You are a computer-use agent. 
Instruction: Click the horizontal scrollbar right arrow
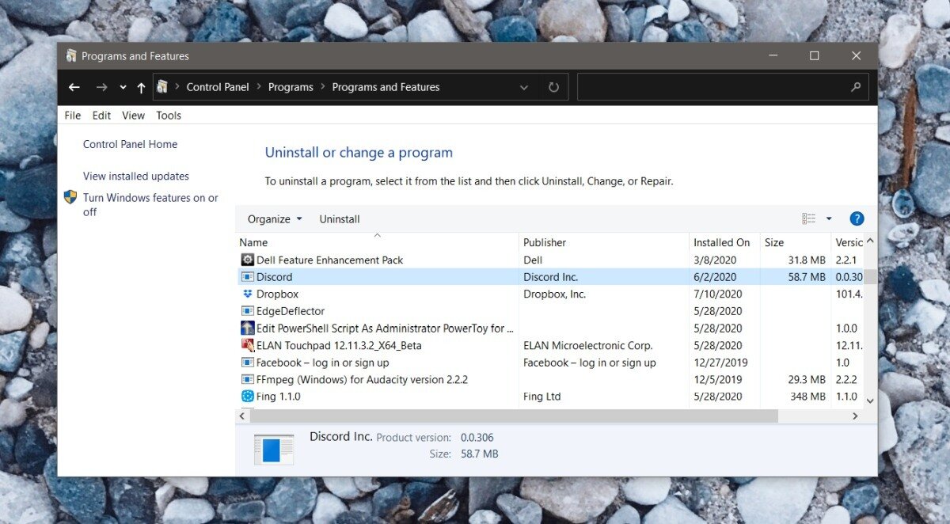click(855, 416)
